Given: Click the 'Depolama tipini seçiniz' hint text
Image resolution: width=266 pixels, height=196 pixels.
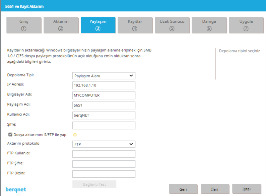Looking at the screenshot, I should (x=239, y=51).
